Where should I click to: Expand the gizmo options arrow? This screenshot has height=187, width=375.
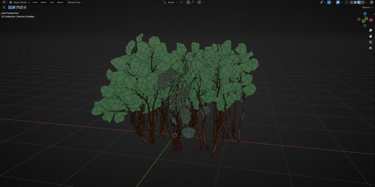(x=333, y=2)
